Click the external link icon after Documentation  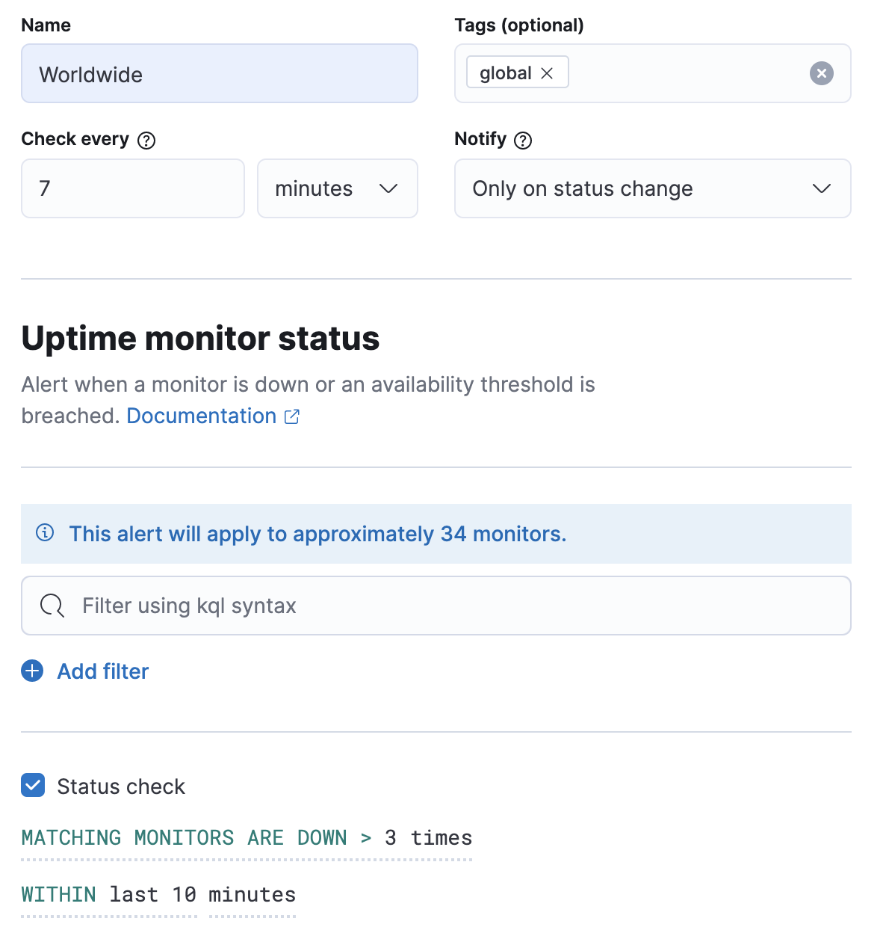(x=292, y=416)
